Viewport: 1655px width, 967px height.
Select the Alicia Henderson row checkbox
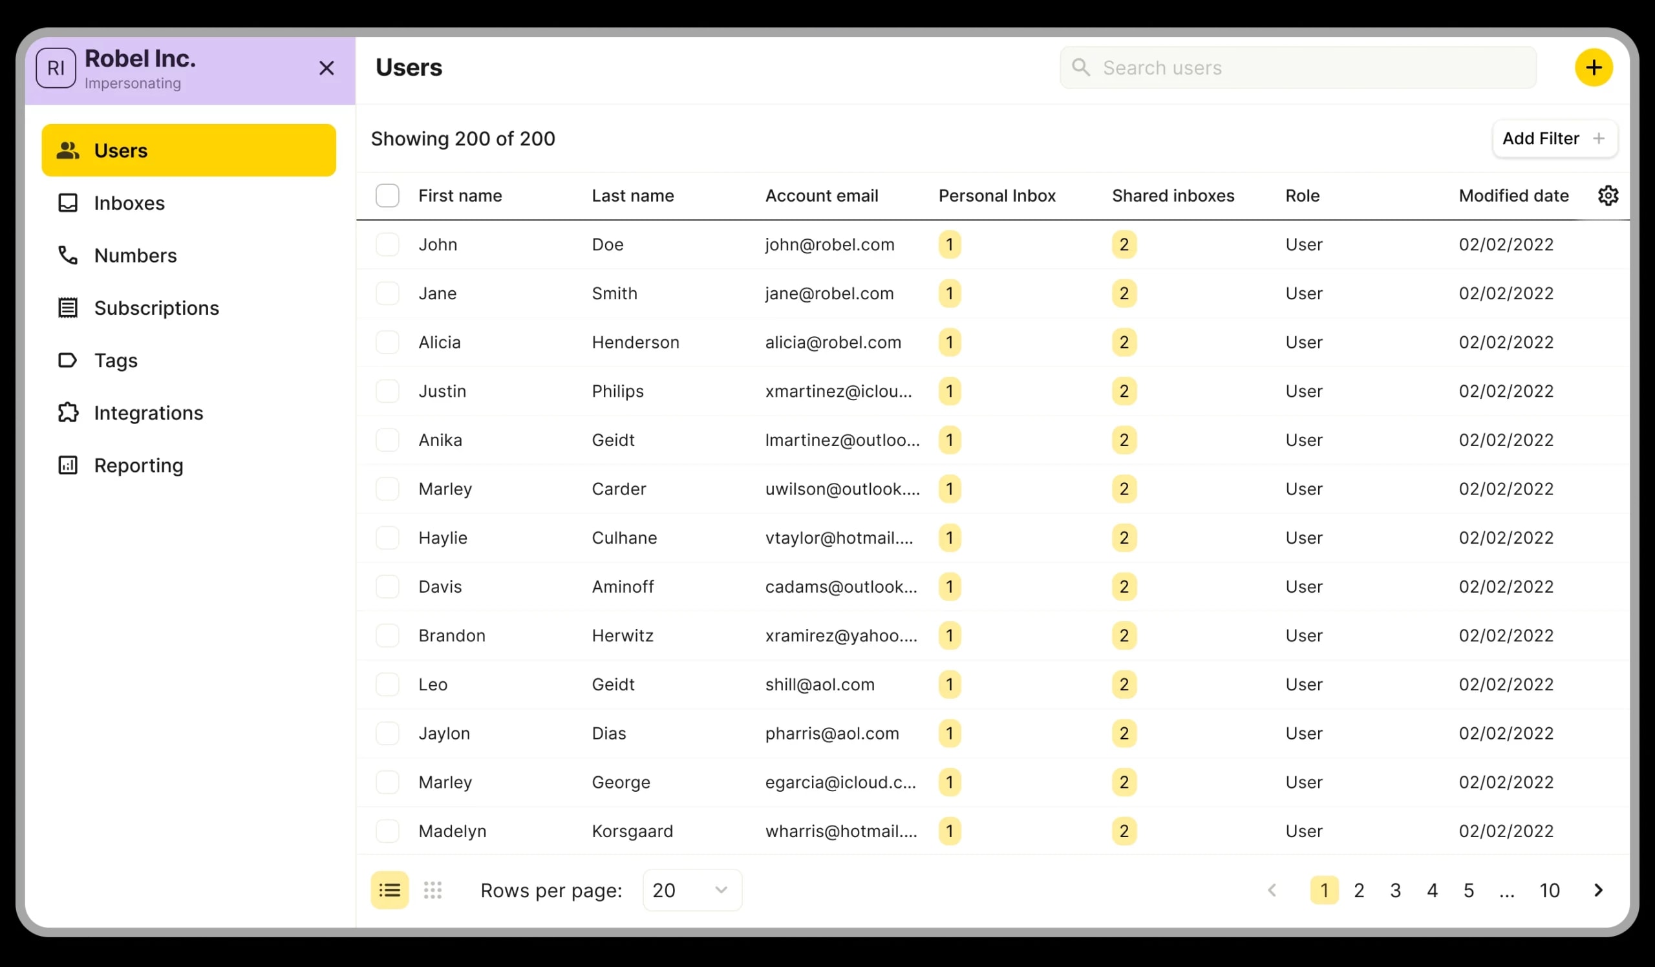tap(387, 343)
